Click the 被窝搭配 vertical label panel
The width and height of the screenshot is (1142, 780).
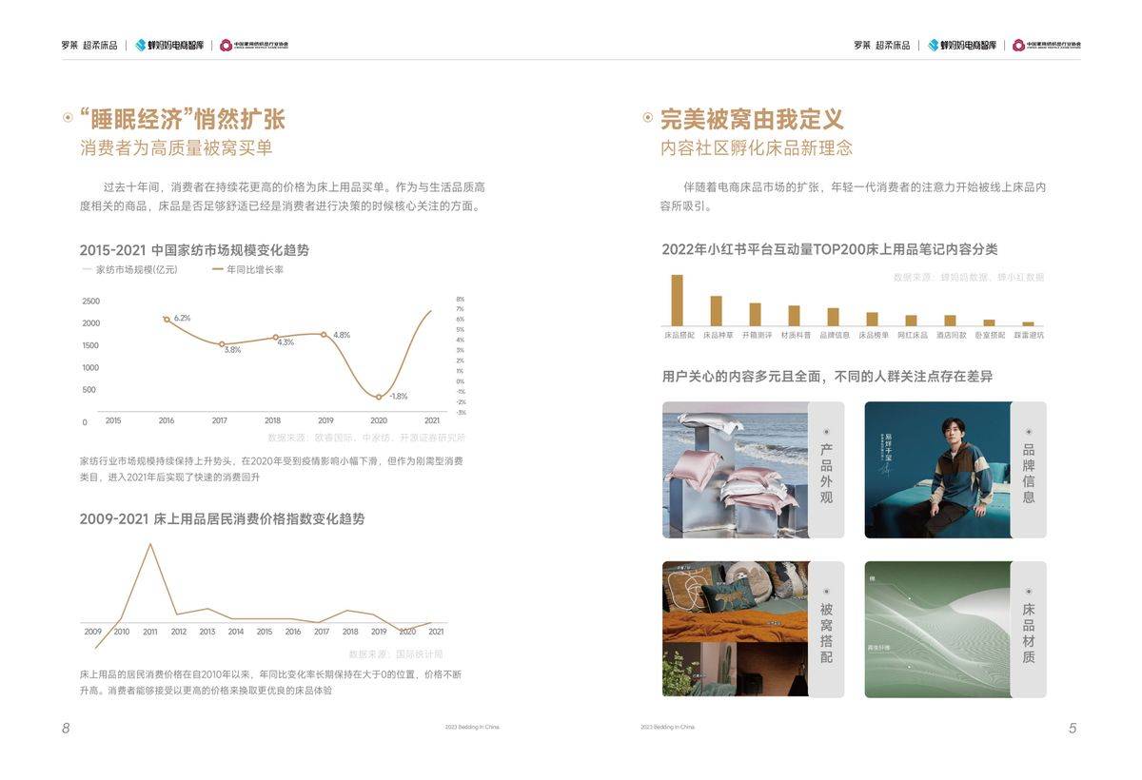(826, 629)
